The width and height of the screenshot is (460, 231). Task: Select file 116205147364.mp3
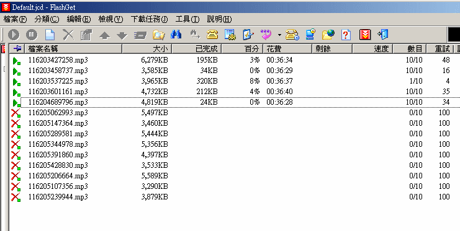coord(58,123)
